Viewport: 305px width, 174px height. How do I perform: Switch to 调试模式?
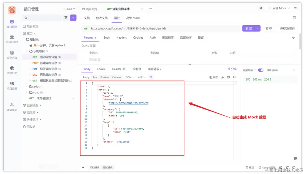pyautogui.click(x=107, y=167)
